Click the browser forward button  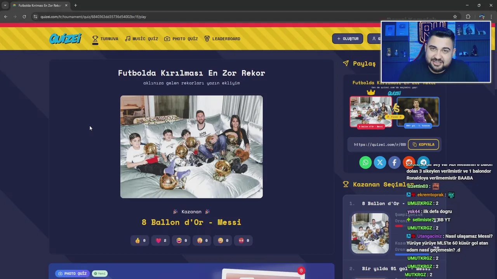[x=15, y=17]
